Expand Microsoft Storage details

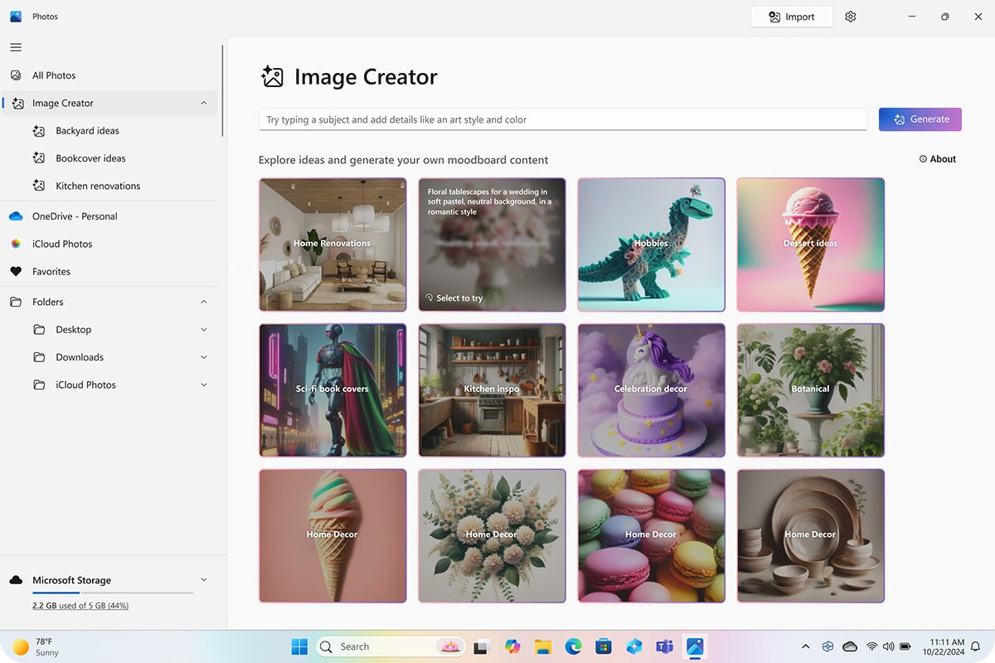[204, 580]
